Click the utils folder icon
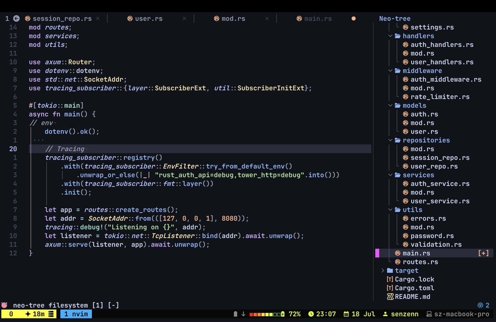 pos(398,210)
